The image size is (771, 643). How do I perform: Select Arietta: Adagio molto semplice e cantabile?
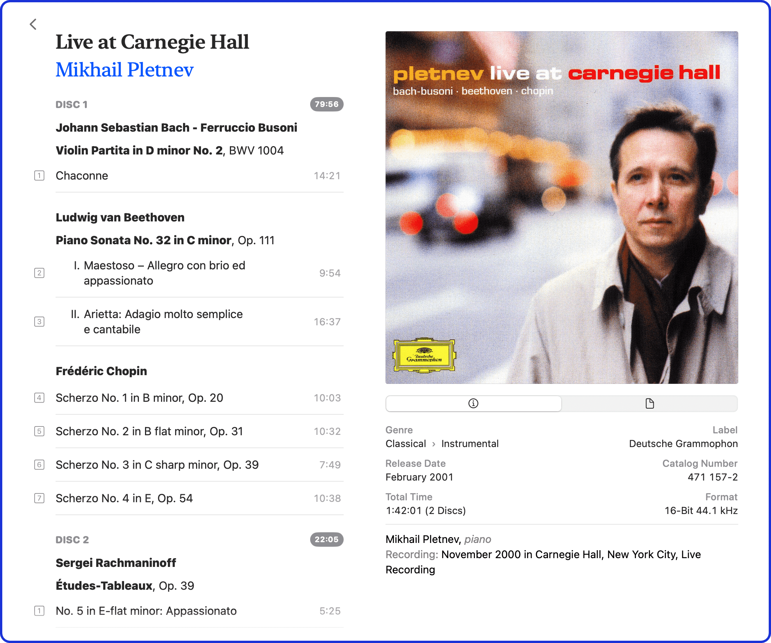pyautogui.click(x=157, y=322)
